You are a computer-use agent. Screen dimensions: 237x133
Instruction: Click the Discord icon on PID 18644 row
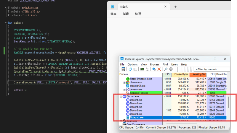point(128,111)
